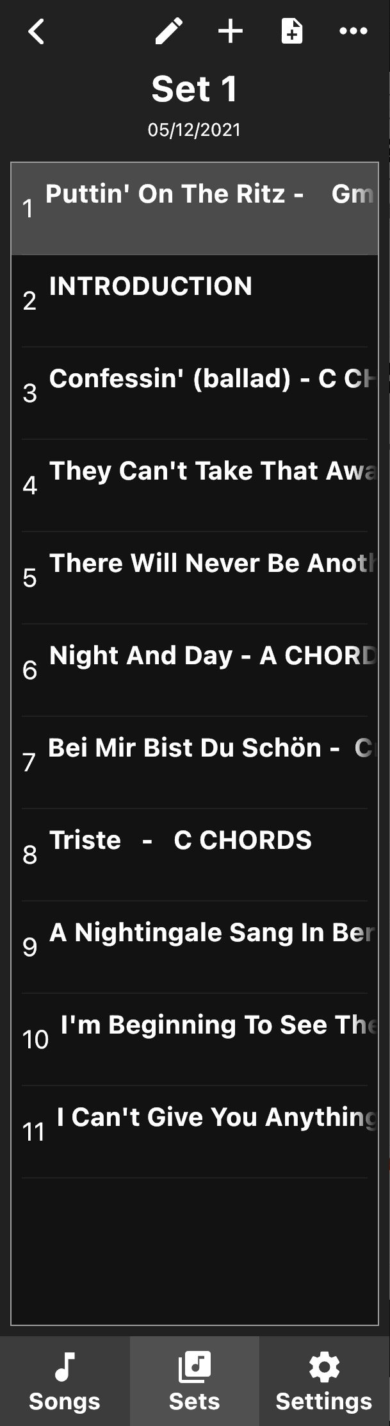Open I'm Beginning To See The Light
This screenshot has height=1426, width=390.
195,1040
